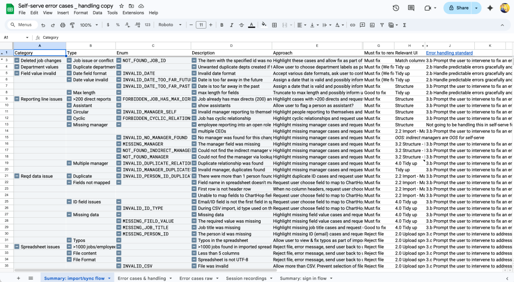This screenshot has height=282, width=514.
Task: Open vertical align dropdown
Action: (x=314, y=25)
